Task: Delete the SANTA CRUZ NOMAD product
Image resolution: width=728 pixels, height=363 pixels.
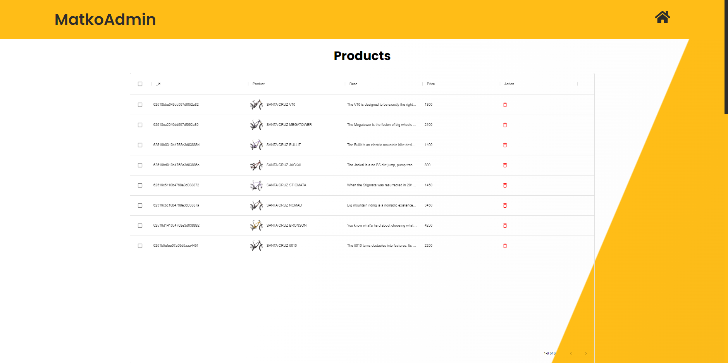Action: 504,205
